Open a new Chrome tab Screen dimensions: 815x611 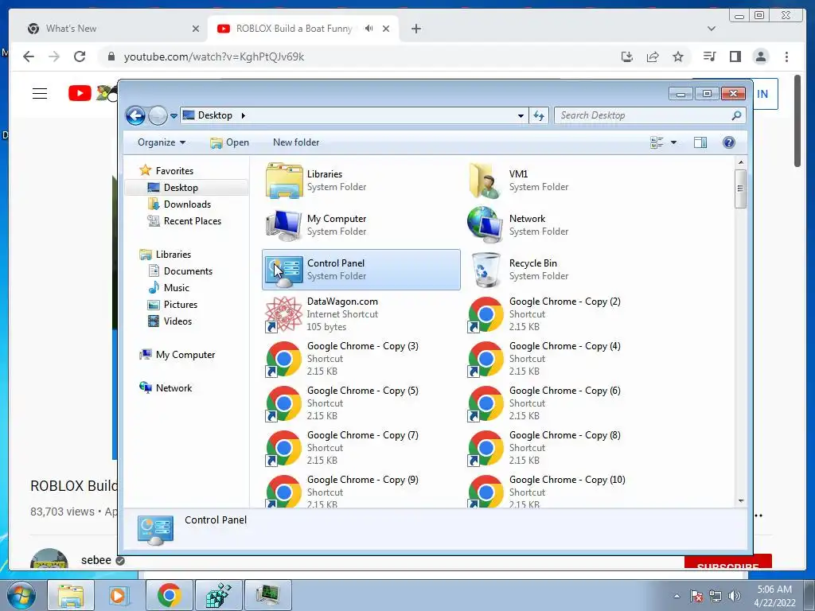(x=415, y=29)
